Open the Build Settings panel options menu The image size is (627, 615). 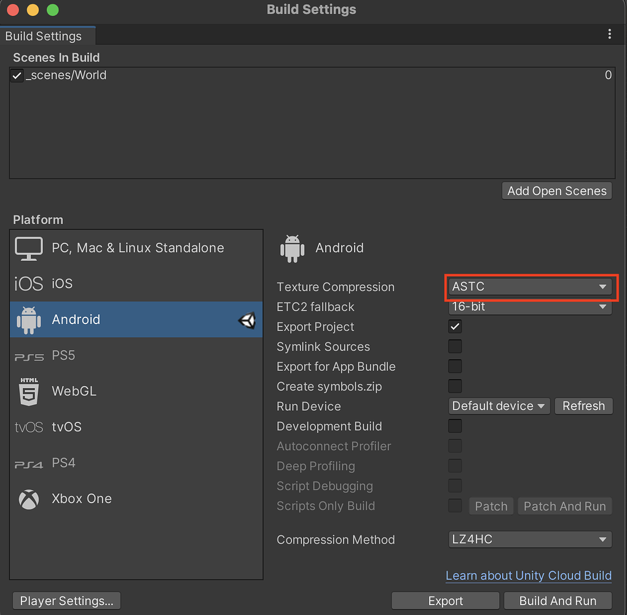pyautogui.click(x=610, y=34)
